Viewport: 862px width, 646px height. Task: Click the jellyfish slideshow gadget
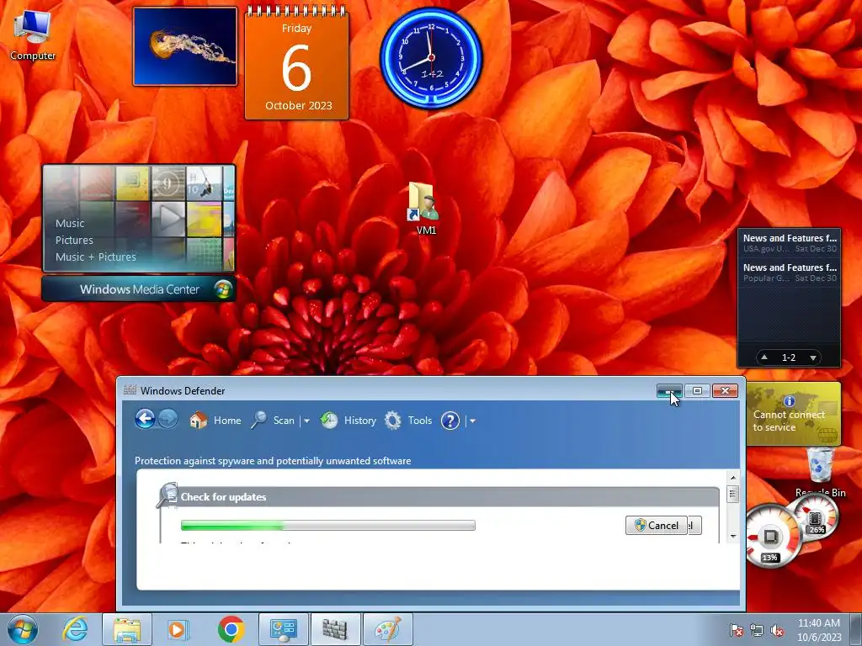tap(185, 47)
